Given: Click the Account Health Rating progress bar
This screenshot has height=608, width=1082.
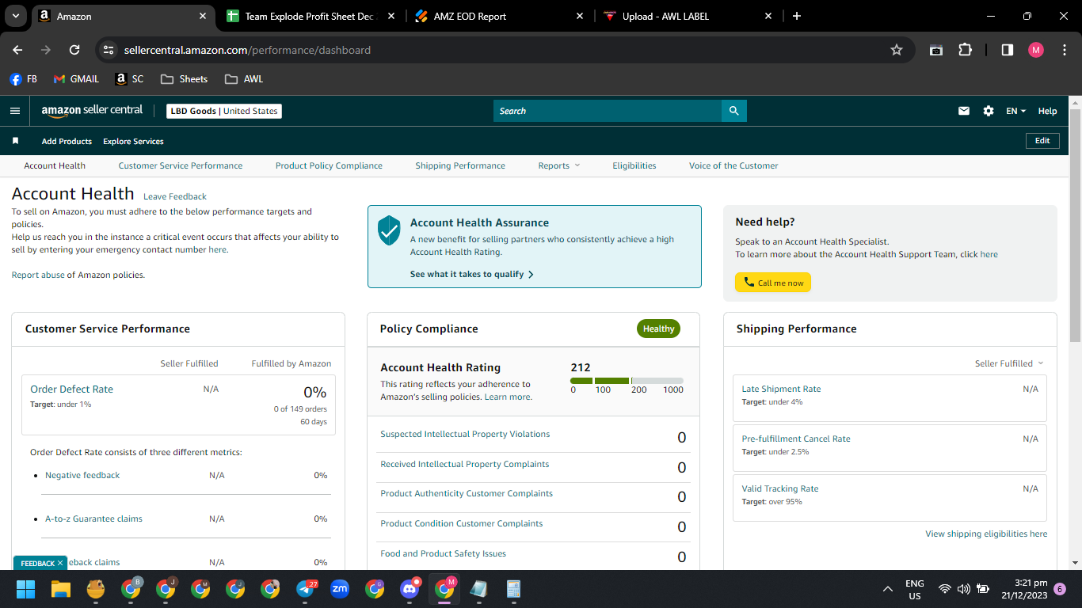Looking at the screenshot, I should coord(627,381).
